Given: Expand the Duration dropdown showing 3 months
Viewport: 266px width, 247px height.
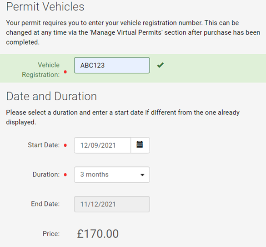Looking at the screenshot, I should pyautogui.click(x=112, y=175).
